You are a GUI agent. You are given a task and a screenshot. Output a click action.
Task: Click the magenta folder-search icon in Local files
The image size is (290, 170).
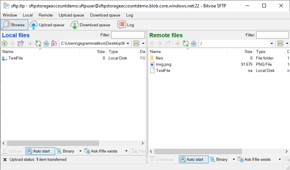[54, 44]
